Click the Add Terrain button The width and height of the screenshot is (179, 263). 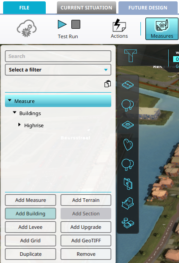pyautogui.click(x=86, y=200)
